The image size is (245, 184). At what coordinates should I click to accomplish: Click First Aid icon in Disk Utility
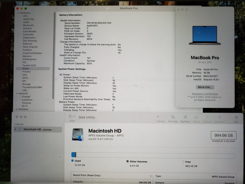click(x=173, y=117)
